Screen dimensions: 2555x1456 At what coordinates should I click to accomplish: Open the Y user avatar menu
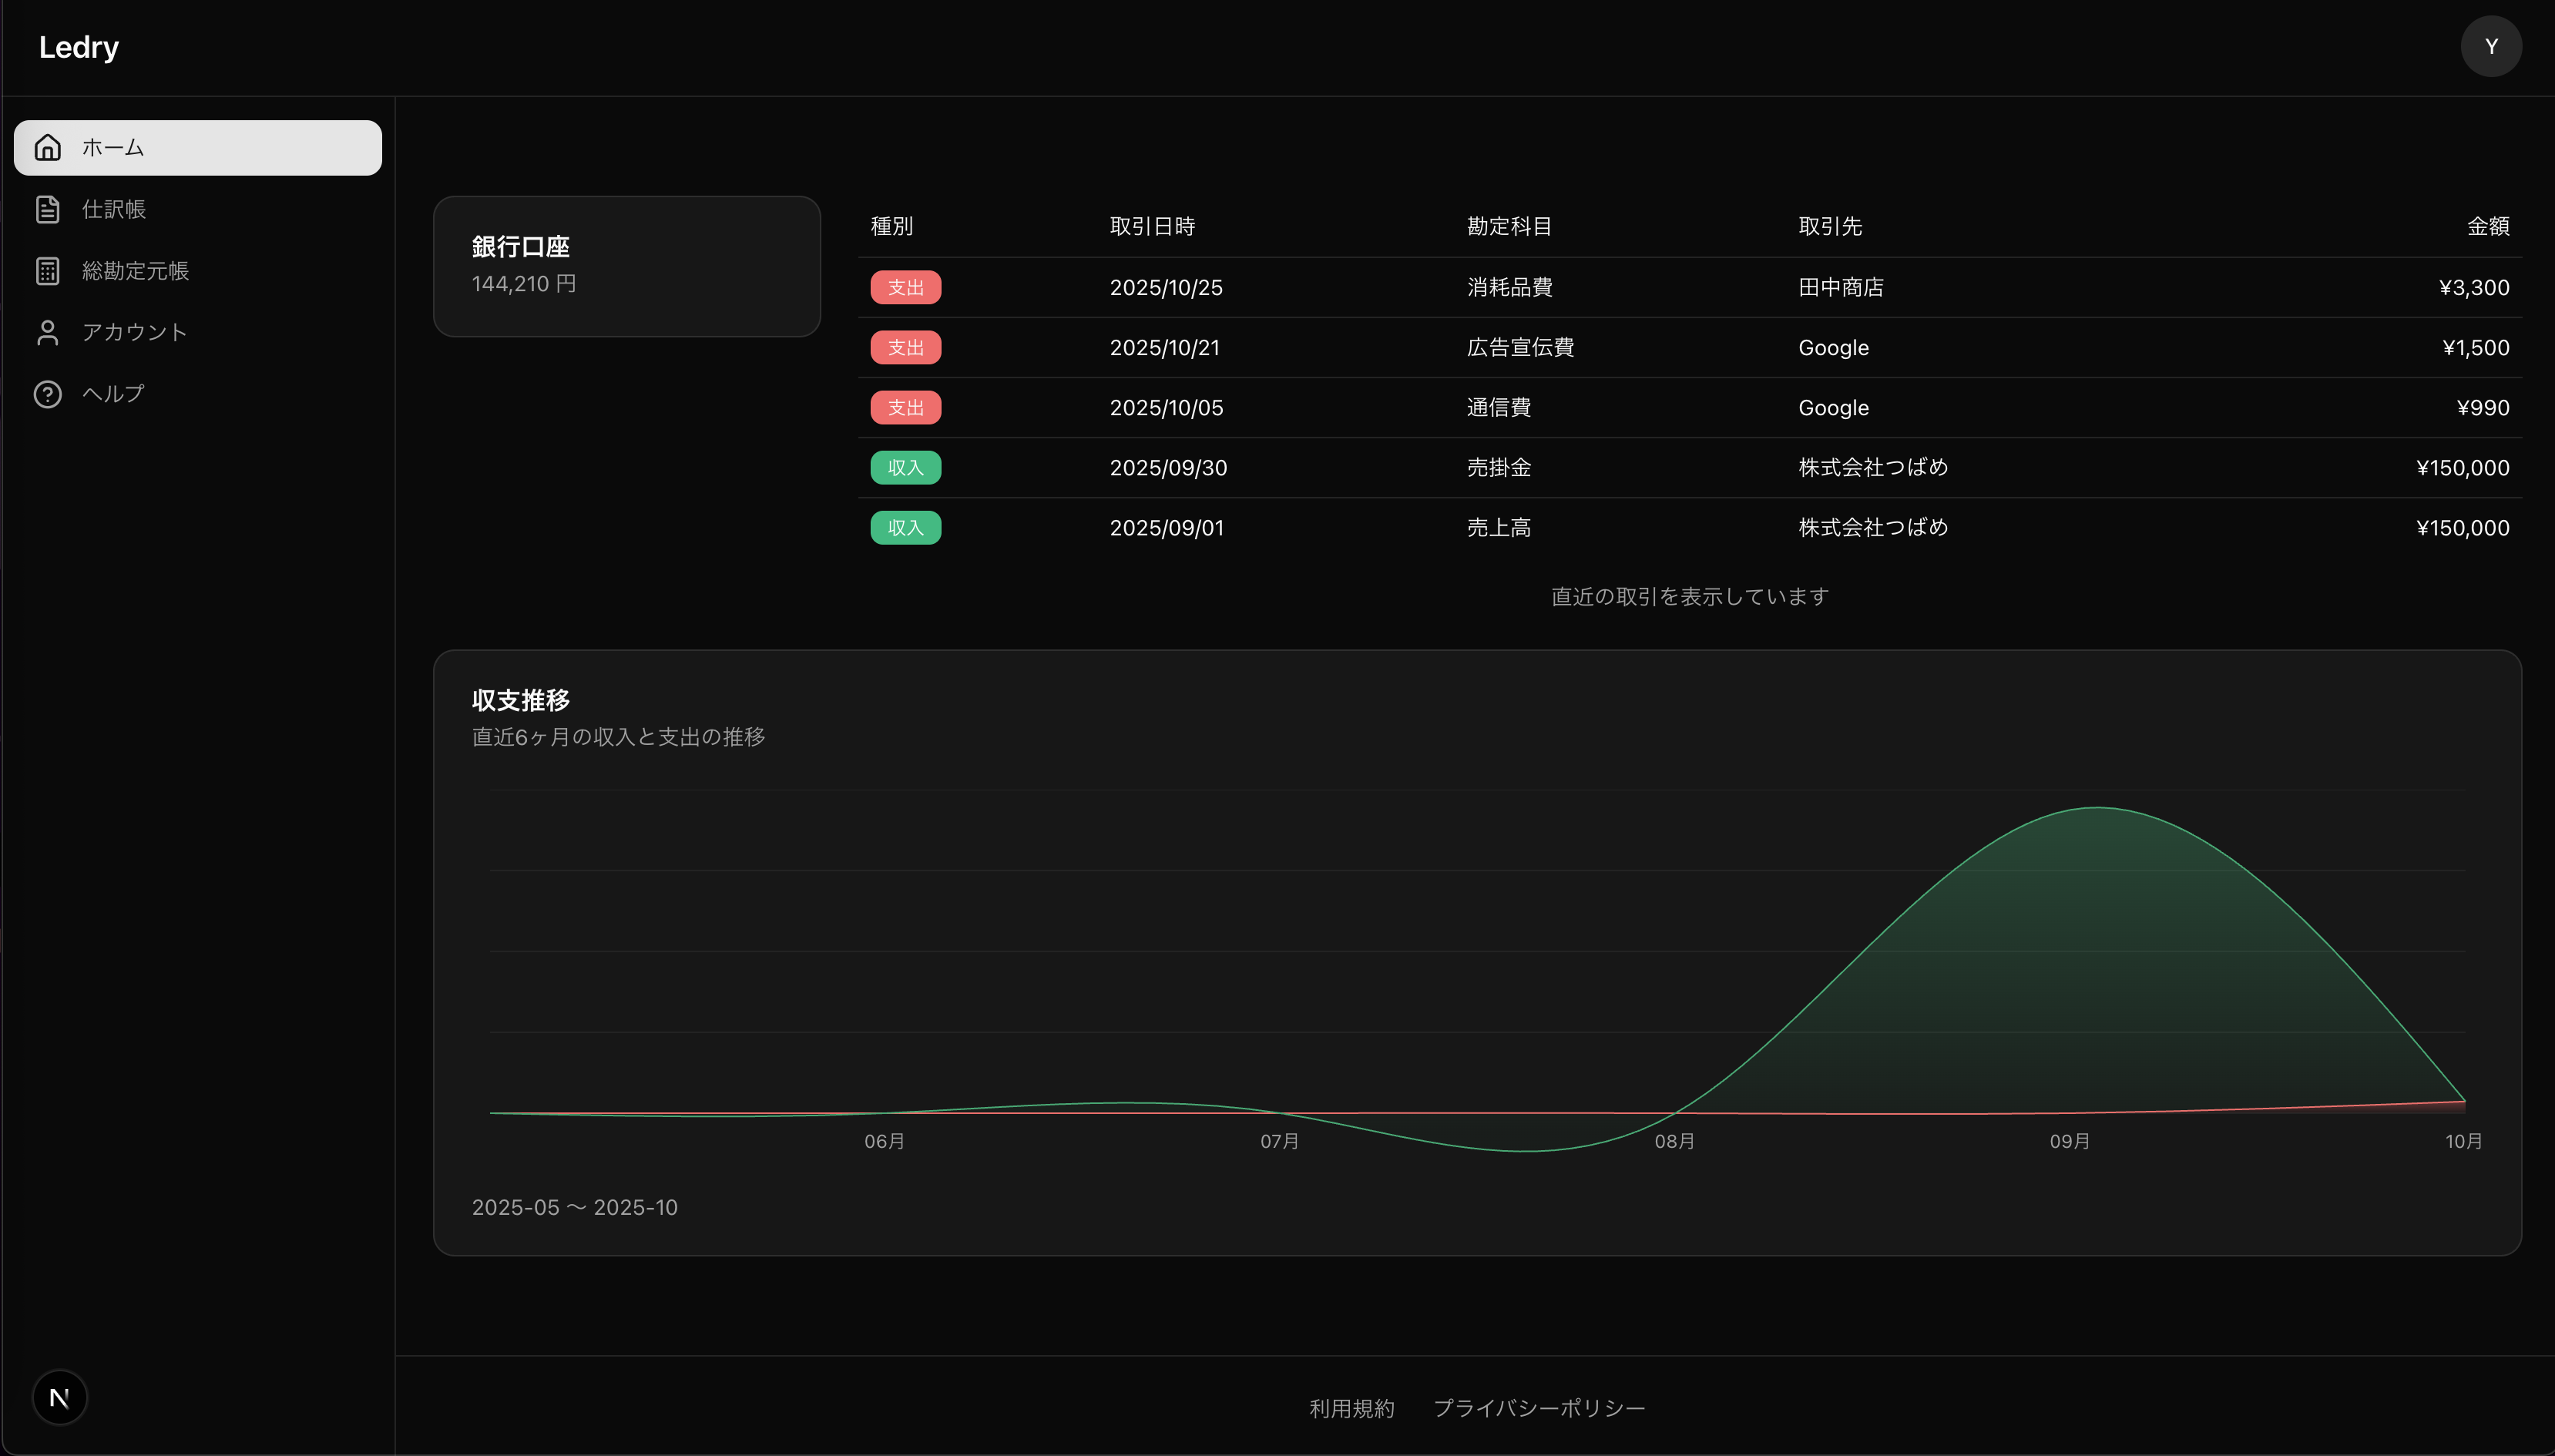[x=2490, y=46]
